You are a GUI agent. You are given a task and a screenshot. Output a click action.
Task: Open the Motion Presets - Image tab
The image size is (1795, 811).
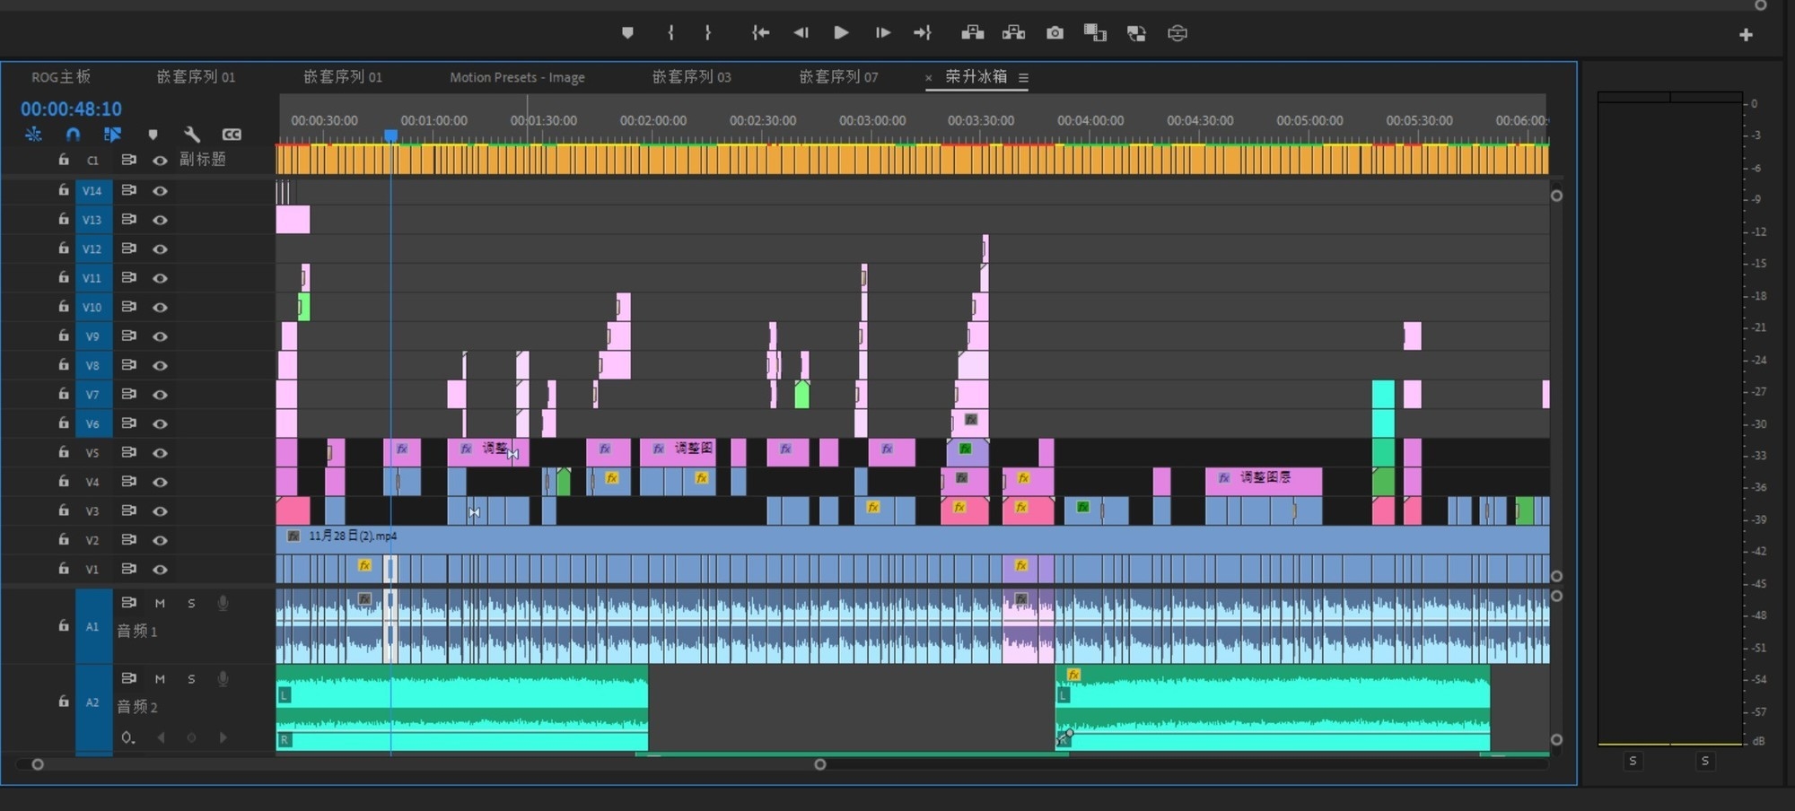click(517, 78)
